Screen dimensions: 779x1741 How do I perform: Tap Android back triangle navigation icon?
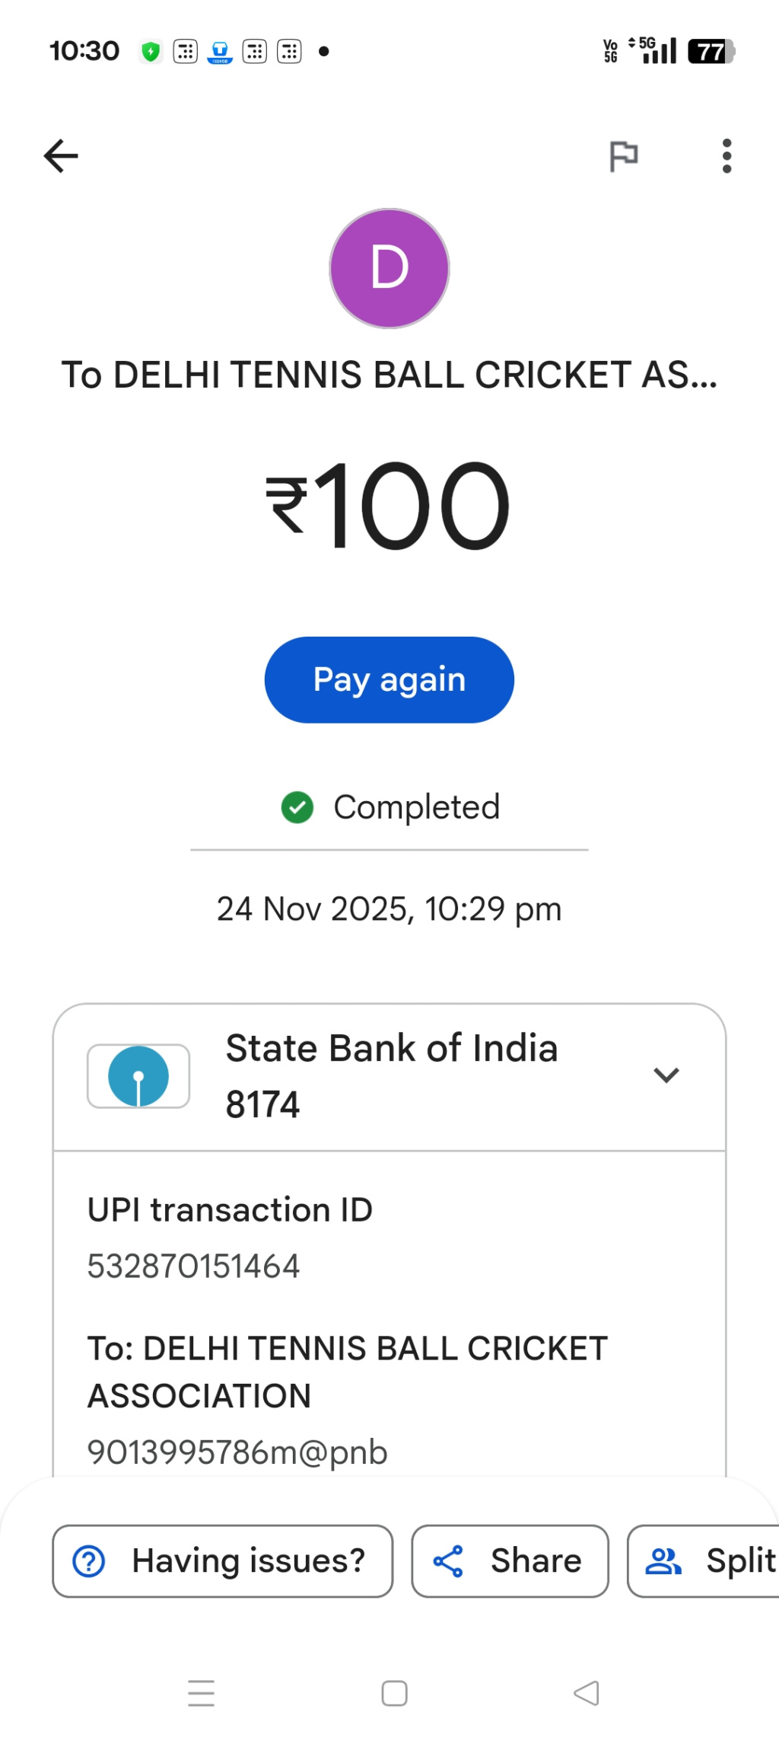click(587, 1693)
